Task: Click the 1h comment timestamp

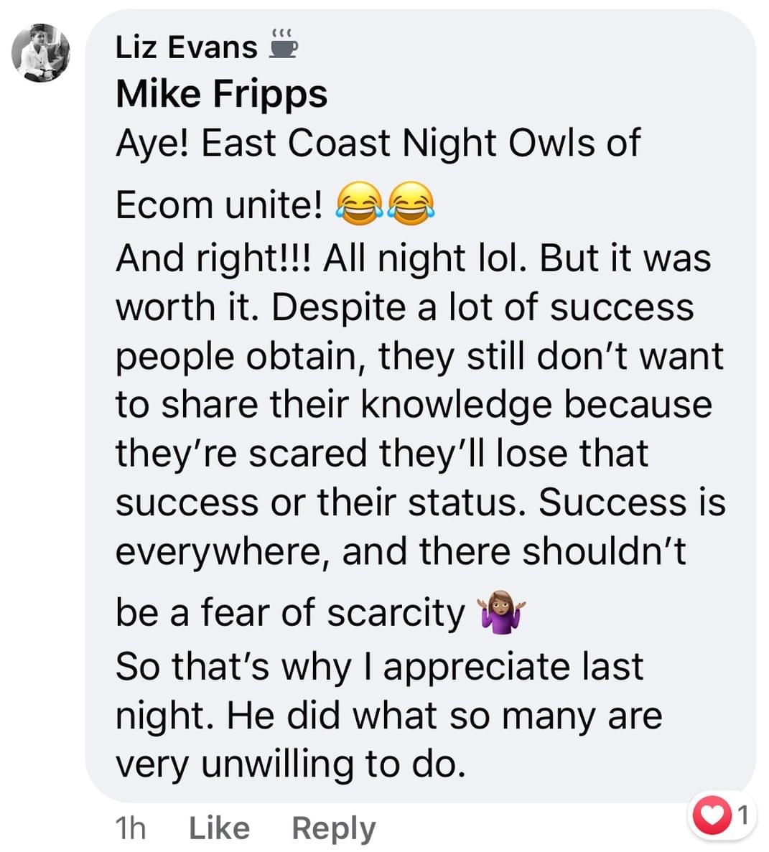Action: click(x=131, y=828)
